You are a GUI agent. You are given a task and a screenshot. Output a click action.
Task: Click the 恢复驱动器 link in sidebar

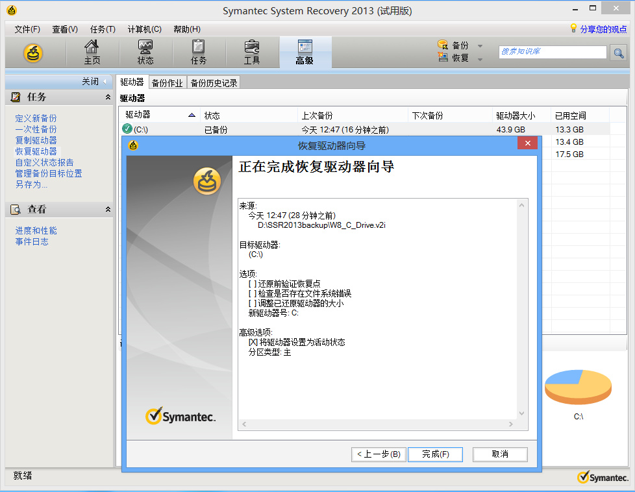[36, 151]
